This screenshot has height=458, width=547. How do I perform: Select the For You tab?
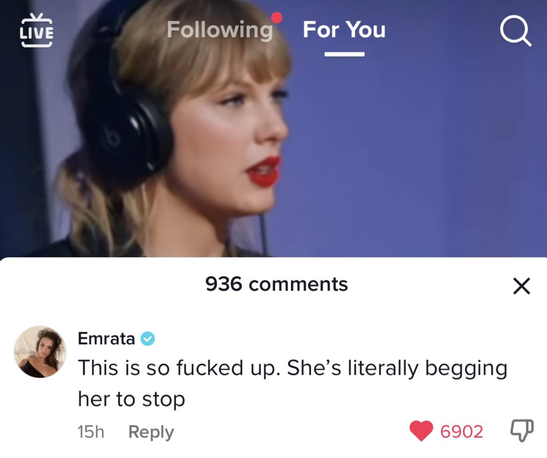coord(344,30)
